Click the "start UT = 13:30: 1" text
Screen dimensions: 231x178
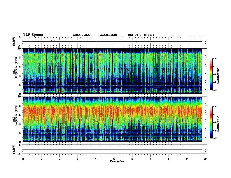(x=141, y=35)
